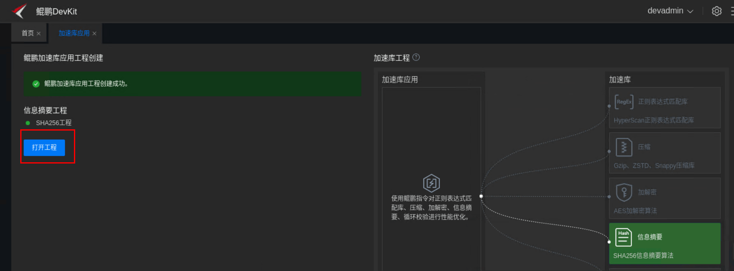Click the hexagon accelerator application icon

(431, 183)
